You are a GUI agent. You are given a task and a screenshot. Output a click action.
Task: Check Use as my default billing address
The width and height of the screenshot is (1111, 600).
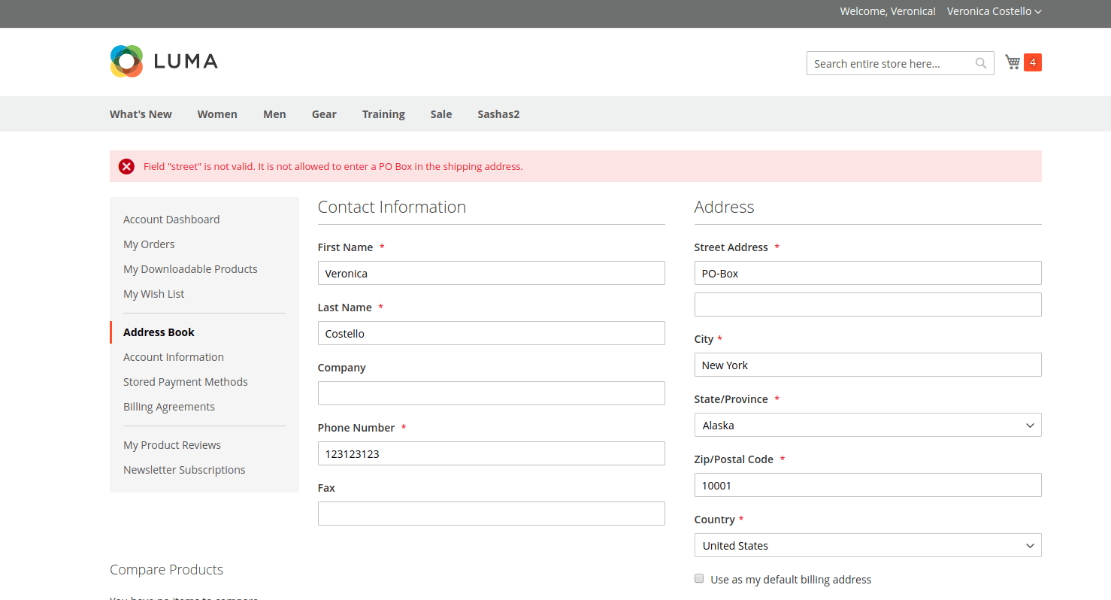point(699,579)
